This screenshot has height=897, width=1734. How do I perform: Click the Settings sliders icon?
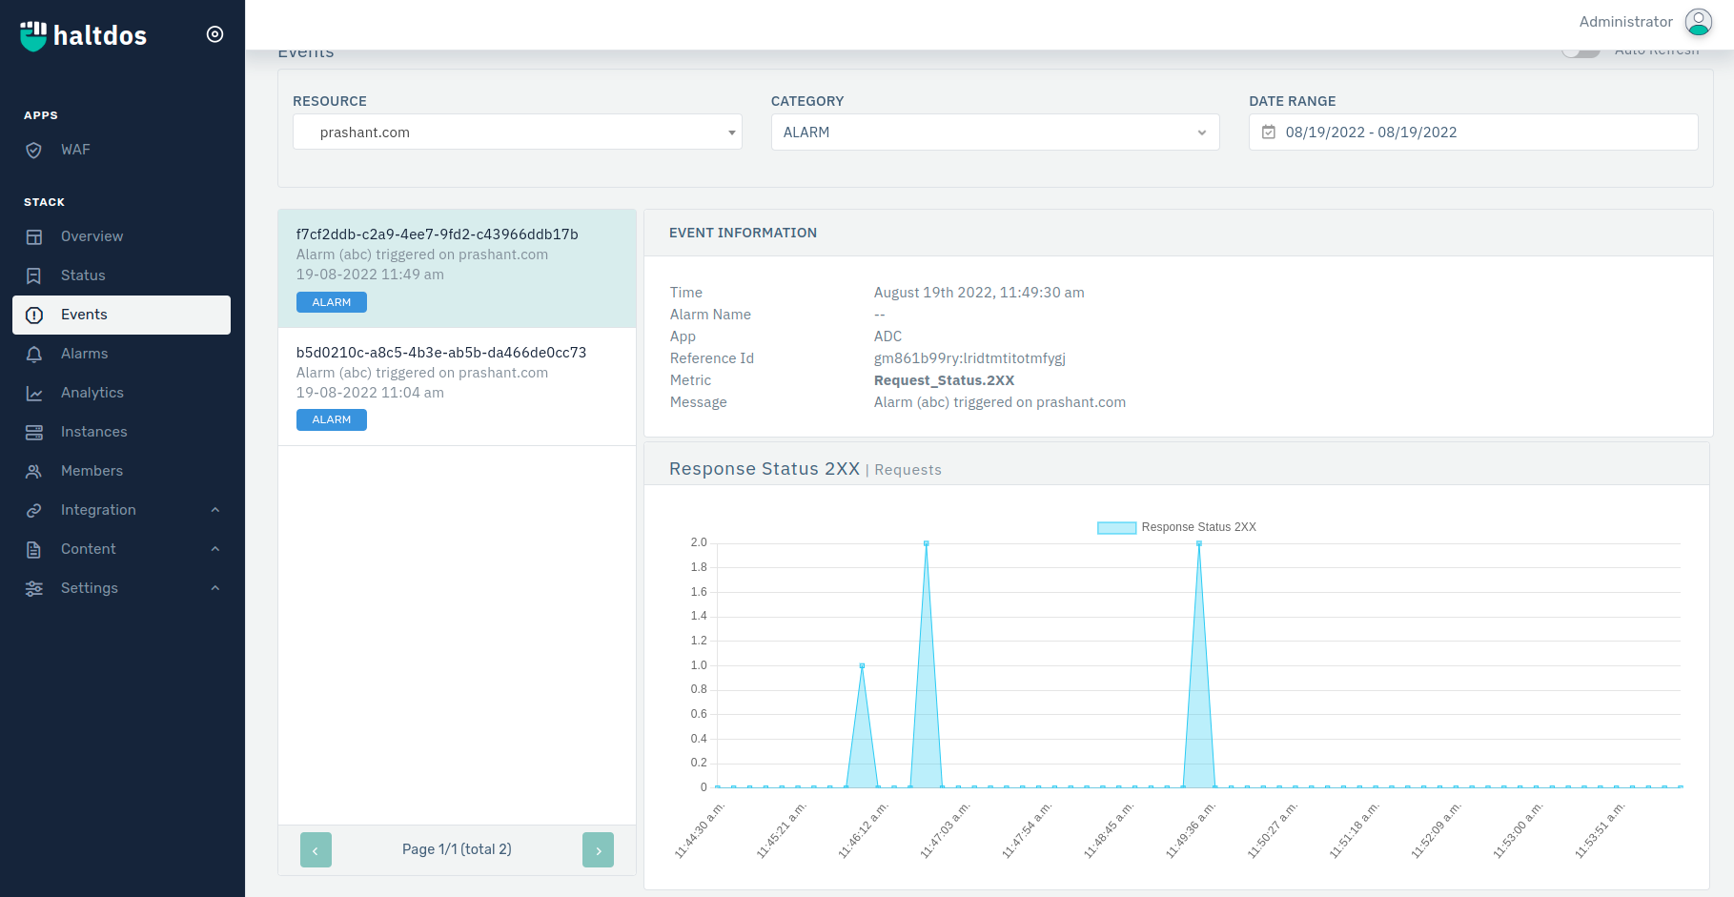coord(34,588)
